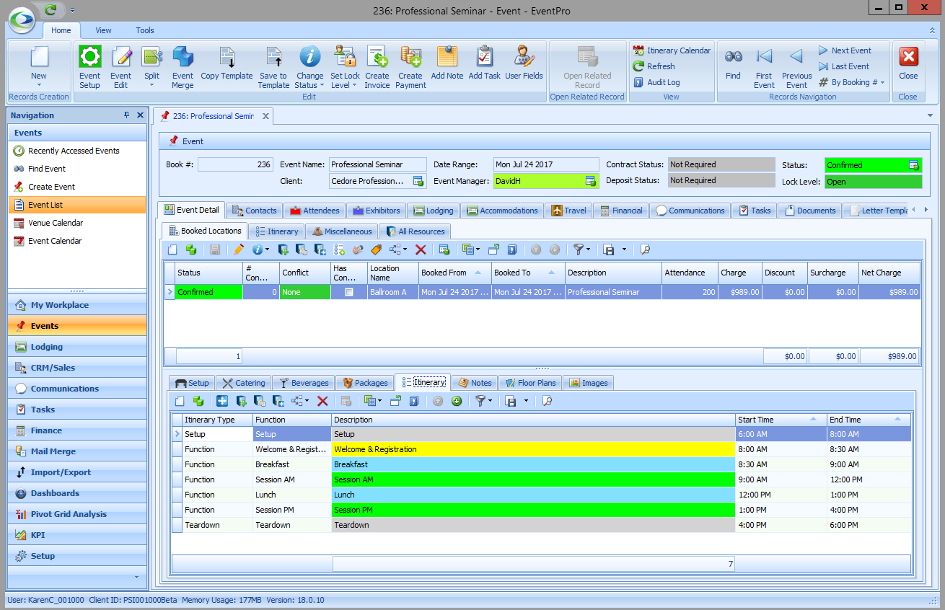Click Create Event in navigation
This screenshot has width=945, height=610.
click(x=76, y=187)
